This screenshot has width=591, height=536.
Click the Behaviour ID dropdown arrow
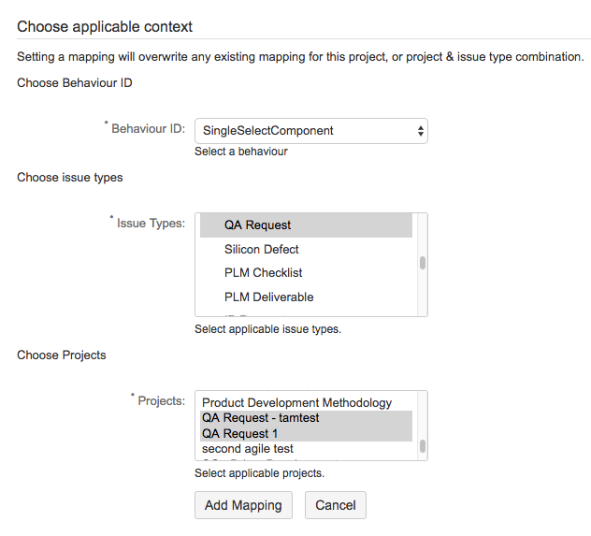click(420, 131)
